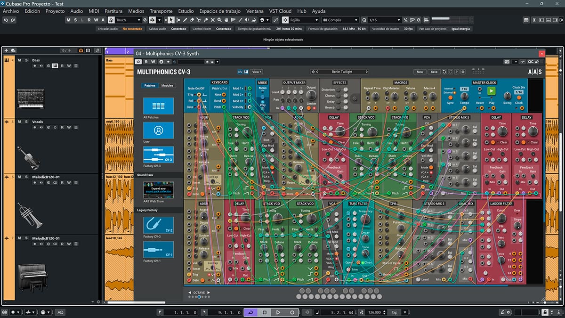This screenshot has height=318, width=565.
Task: Click the plugin snapshot camera icon
Action: pos(507,62)
